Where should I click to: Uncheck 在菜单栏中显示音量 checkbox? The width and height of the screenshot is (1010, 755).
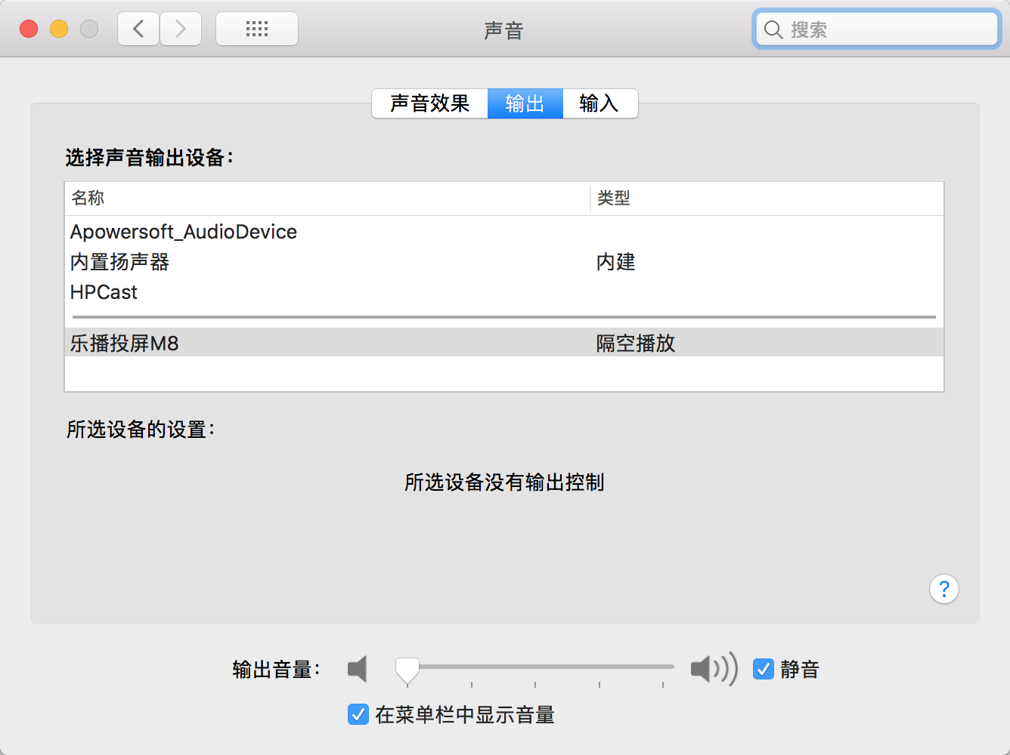click(358, 714)
